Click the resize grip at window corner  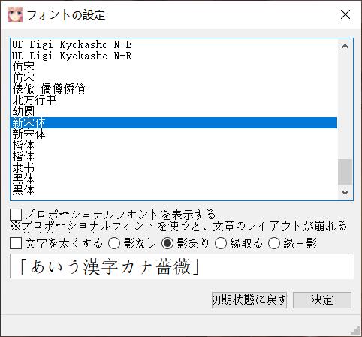click(x=356, y=331)
